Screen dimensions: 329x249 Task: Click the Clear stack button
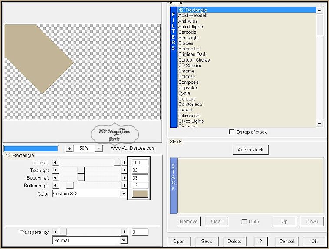[x=216, y=221]
